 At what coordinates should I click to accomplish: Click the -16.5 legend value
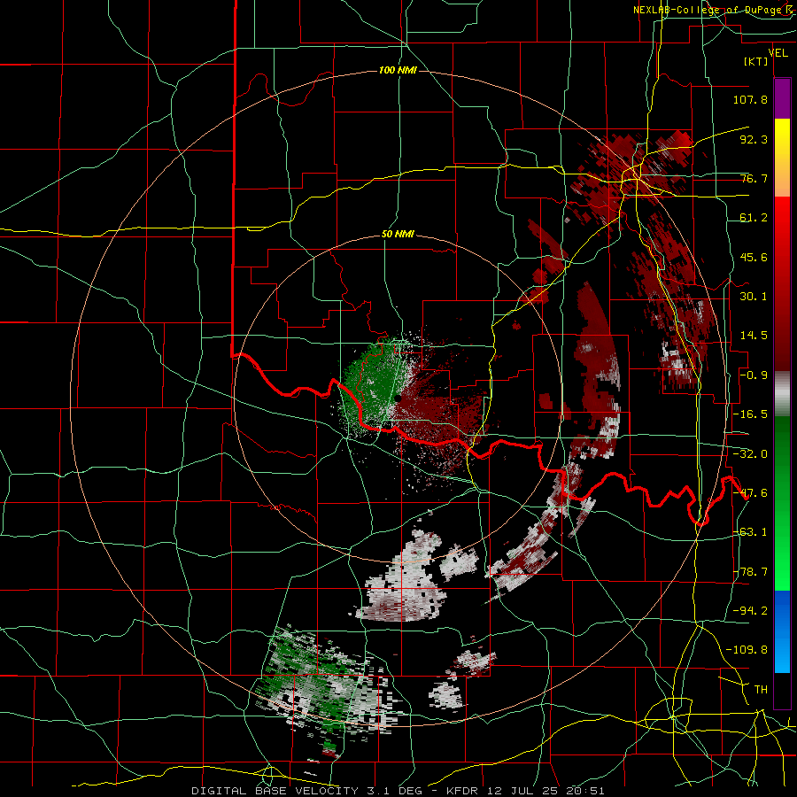750,414
